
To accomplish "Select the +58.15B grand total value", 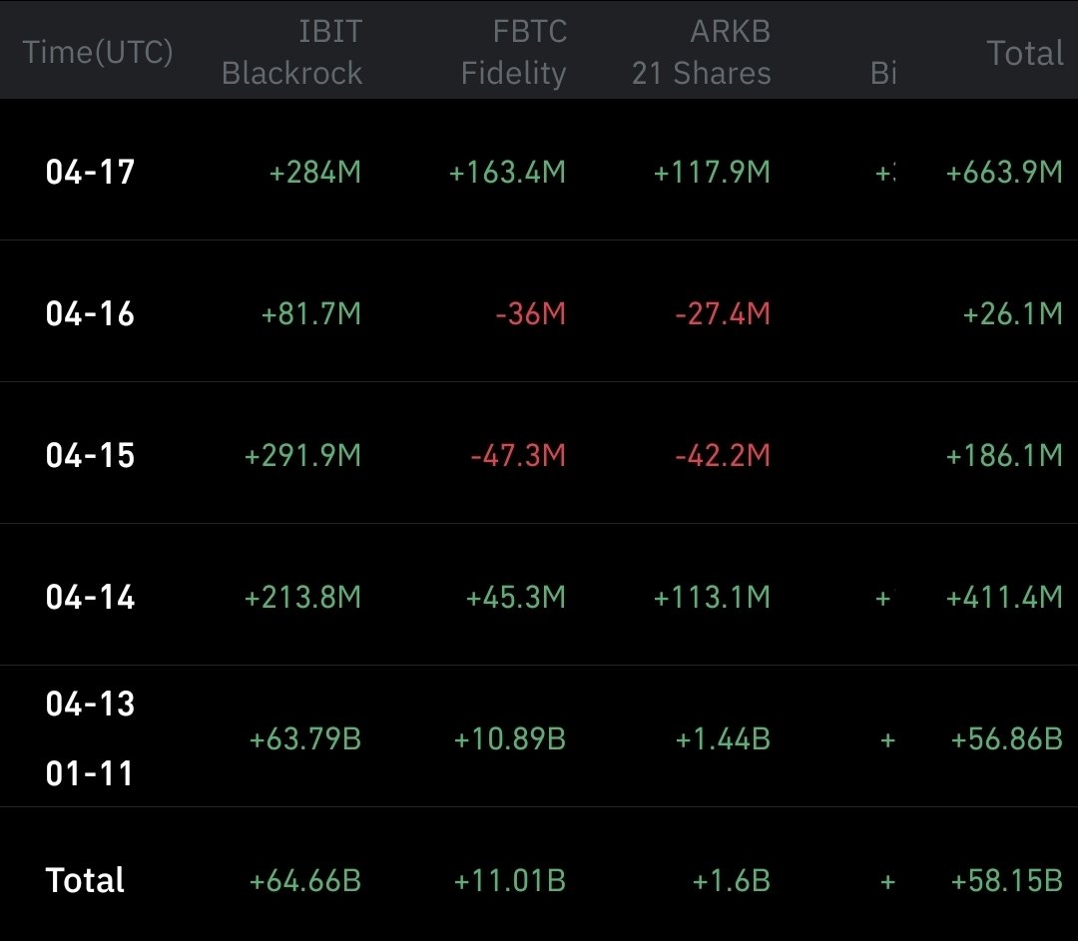I will (x=1006, y=881).
